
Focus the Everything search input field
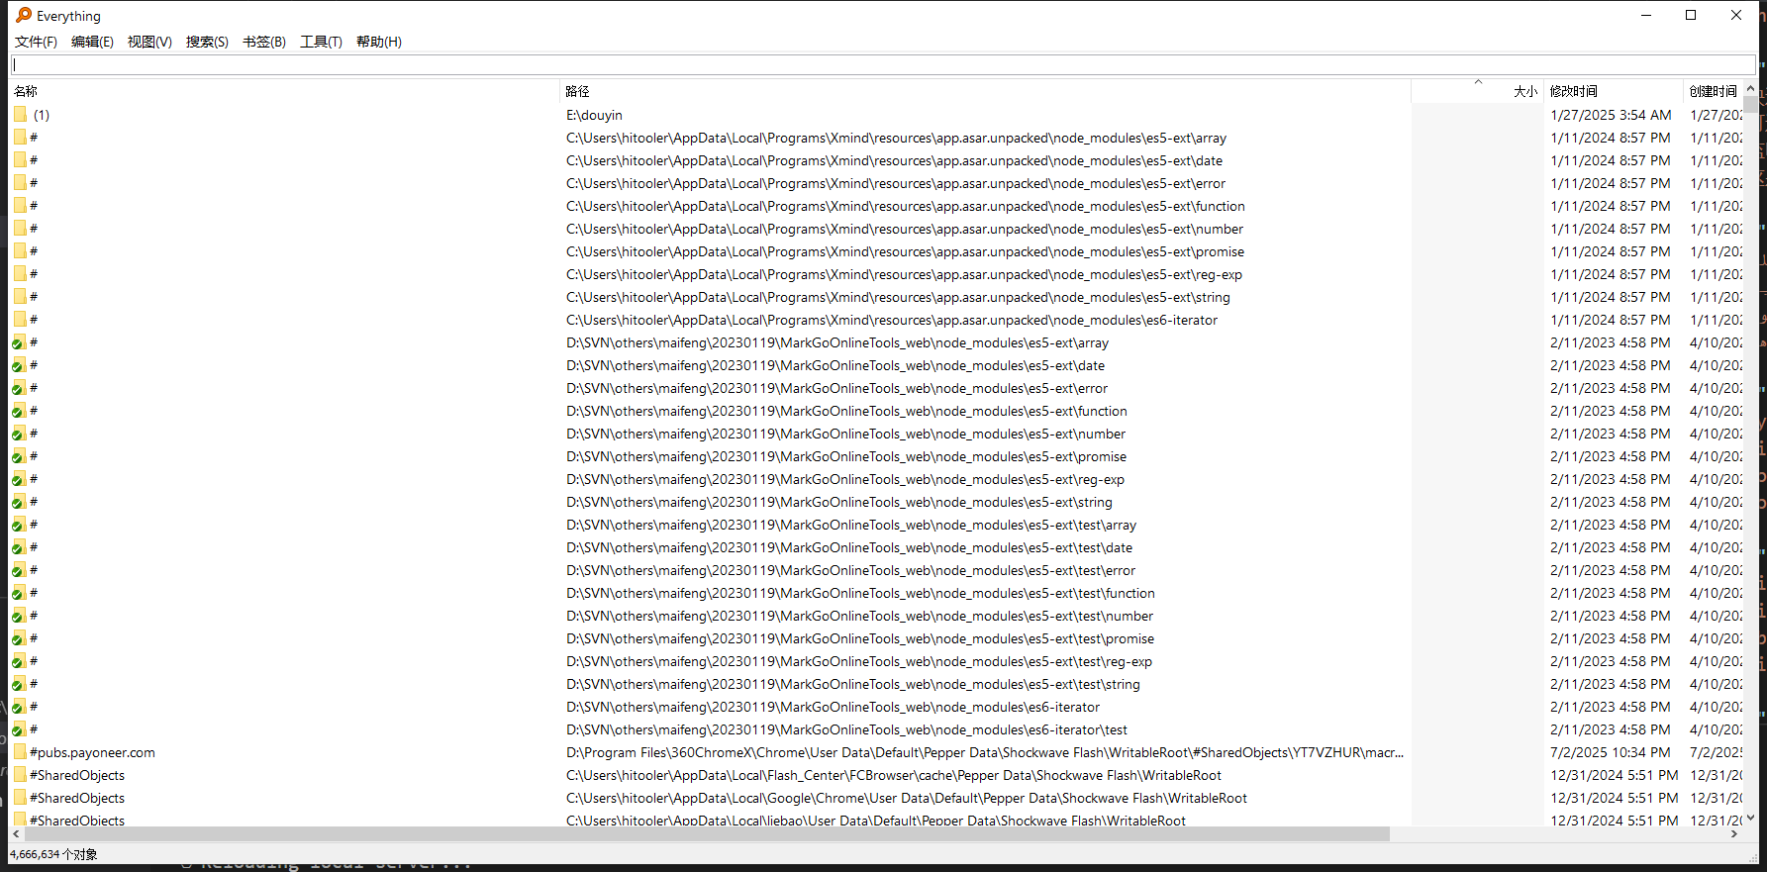(883, 64)
